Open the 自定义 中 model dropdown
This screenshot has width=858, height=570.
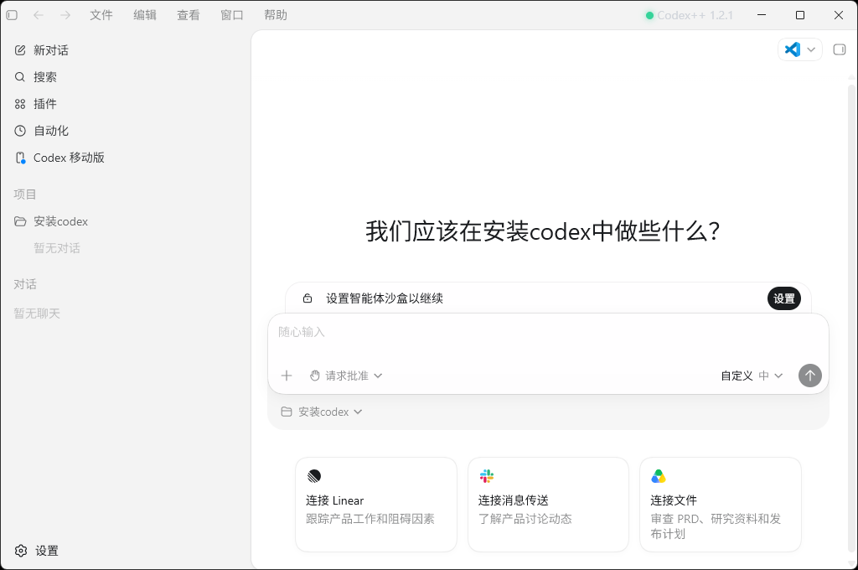click(x=752, y=376)
